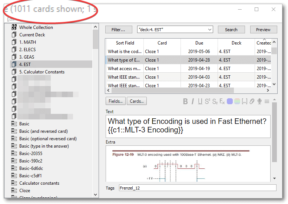
Task: Attach media with paperclip icon
Action: coord(252,101)
